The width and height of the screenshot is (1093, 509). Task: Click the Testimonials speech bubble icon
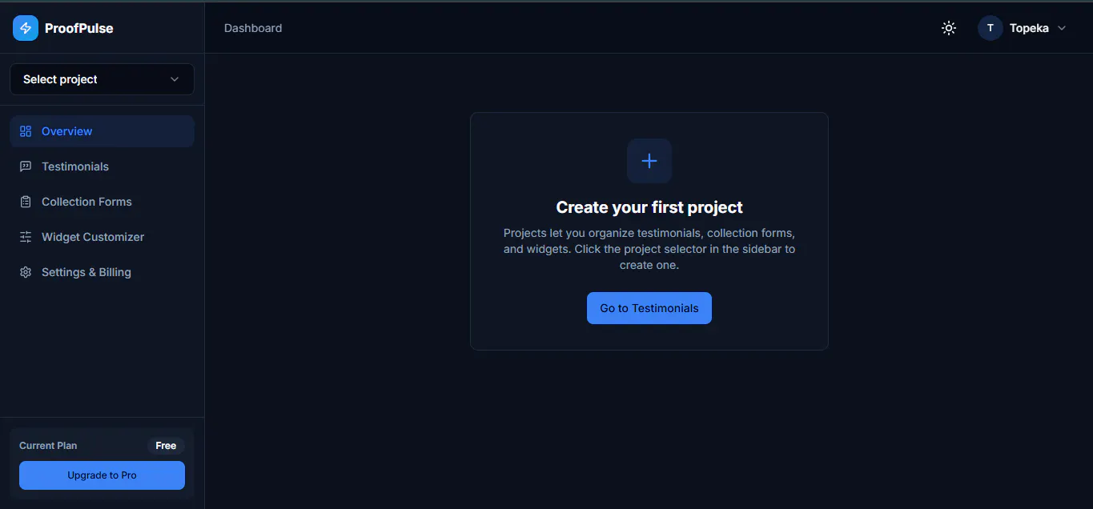(26, 166)
